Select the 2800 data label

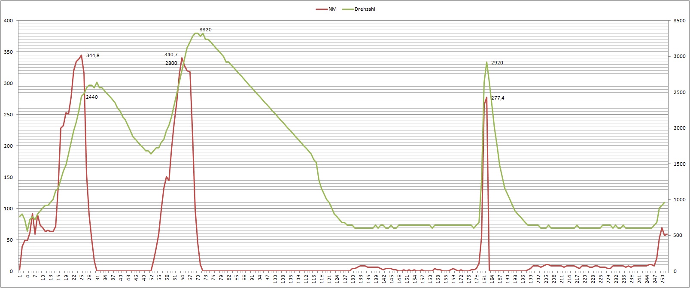pos(171,63)
